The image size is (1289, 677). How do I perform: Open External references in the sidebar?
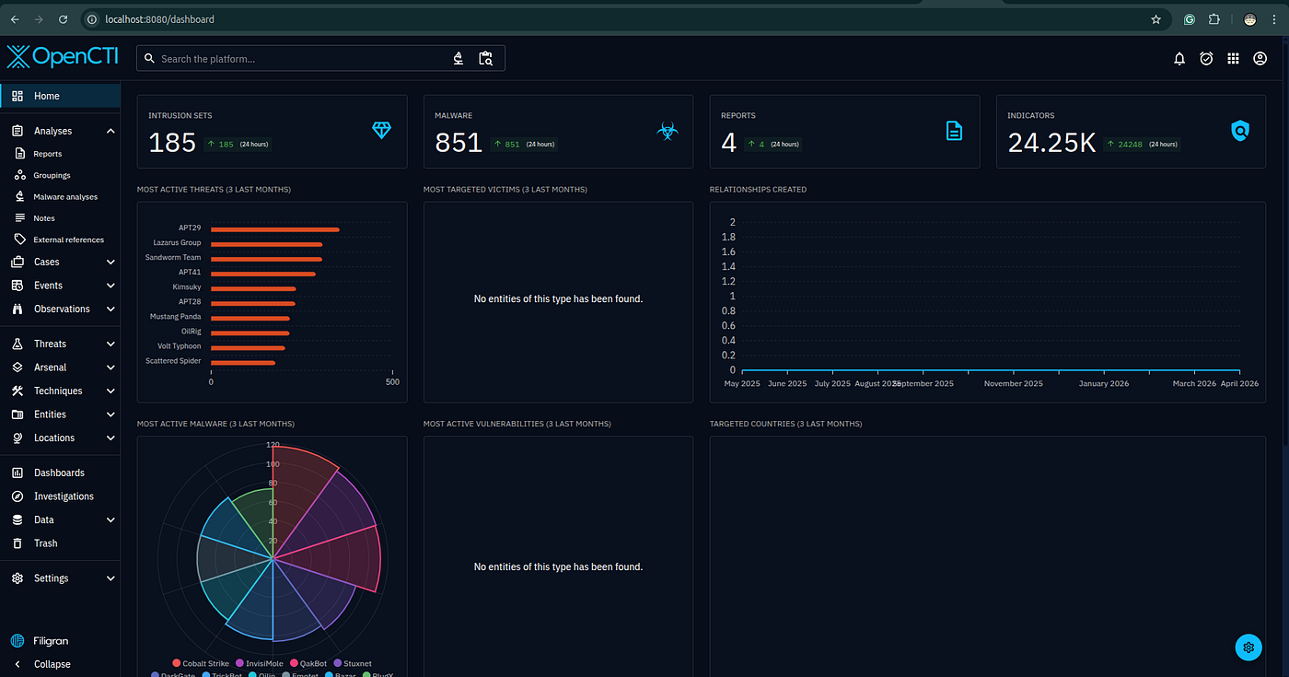(x=60, y=239)
